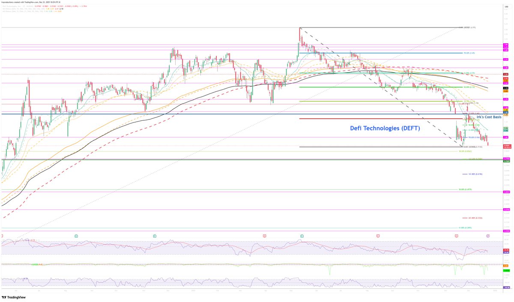Click the 78.60% (2.45) Fibonacci level label
The image size is (514, 302).
coord(469,53)
